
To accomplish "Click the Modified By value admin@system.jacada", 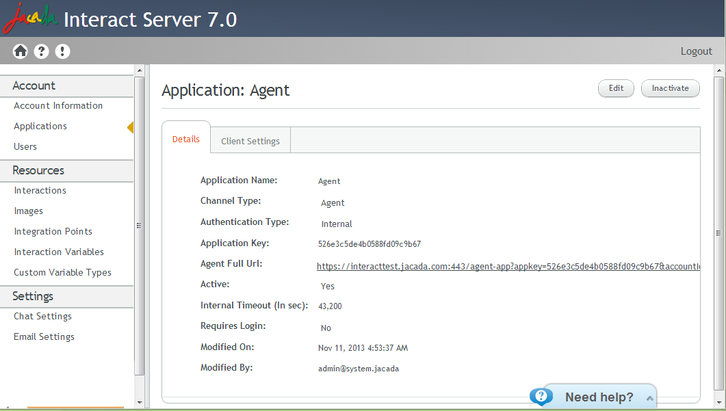I will click(359, 369).
